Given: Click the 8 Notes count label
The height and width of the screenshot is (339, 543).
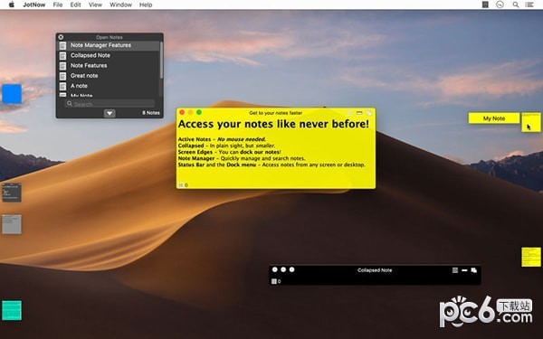Looking at the screenshot, I should (151, 113).
